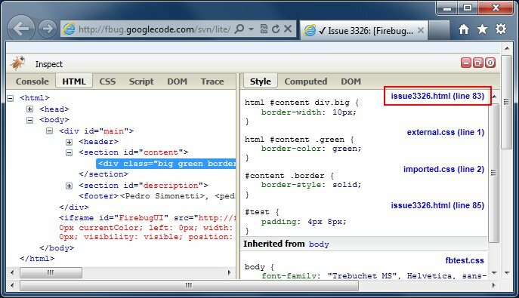Click the IE page icon in the address bar
This screenshot has height=298, width=519.
tap(69, 29)
